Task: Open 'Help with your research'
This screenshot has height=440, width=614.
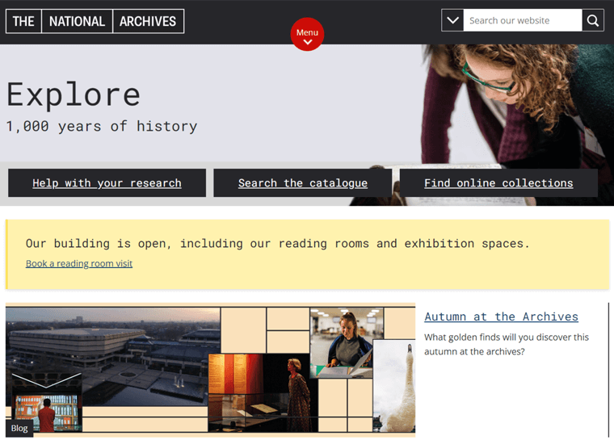Action: (107, 183)
